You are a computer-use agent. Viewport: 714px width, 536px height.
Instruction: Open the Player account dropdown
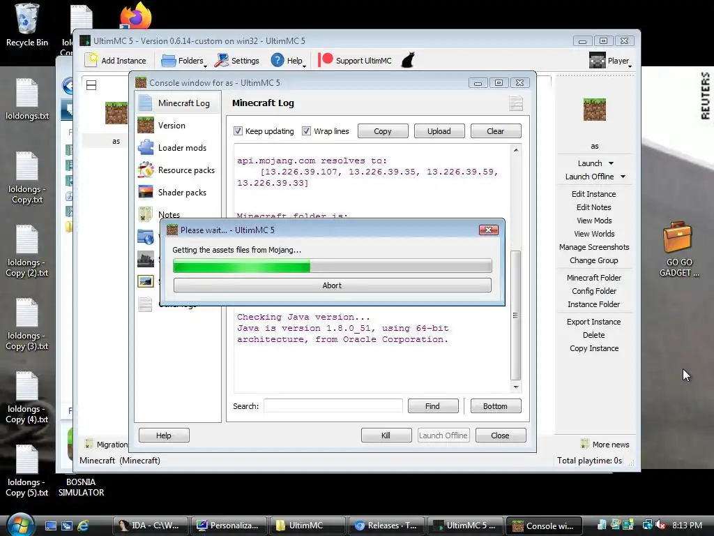(x=610, y=60)
